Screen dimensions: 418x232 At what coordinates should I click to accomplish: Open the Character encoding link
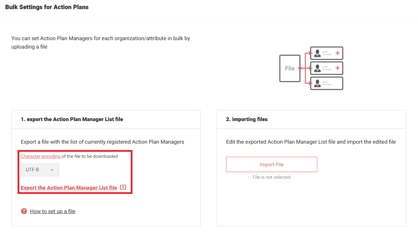(41, 156)
